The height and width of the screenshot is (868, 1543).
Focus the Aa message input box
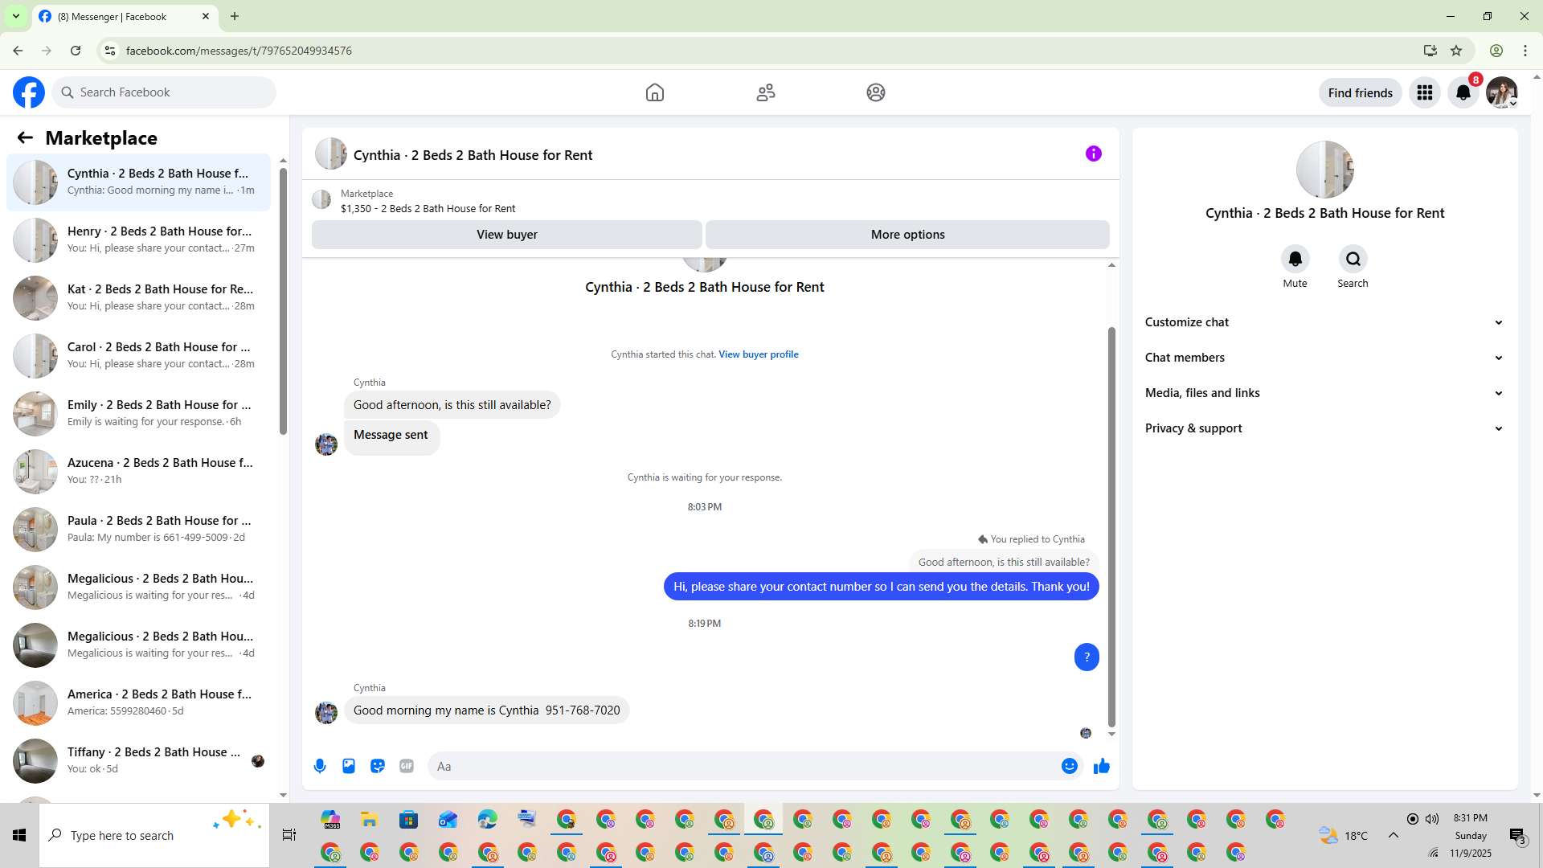(745, 766)
